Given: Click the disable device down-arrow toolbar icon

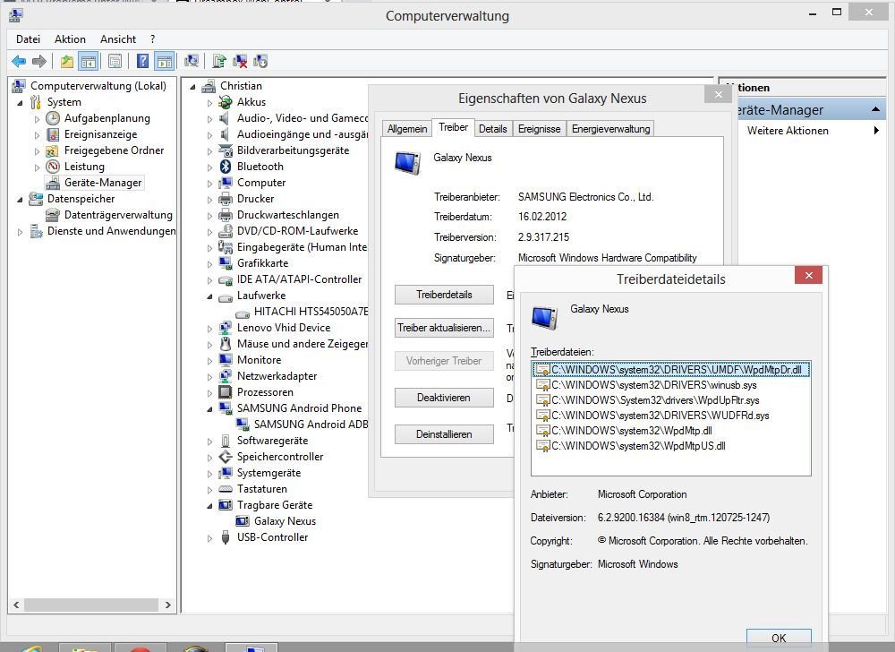Looking at the screenshot, I should tap(260, 61).
